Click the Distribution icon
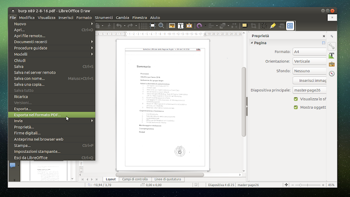The width and height of the screenshot is (350, 197). coord(234,26)
